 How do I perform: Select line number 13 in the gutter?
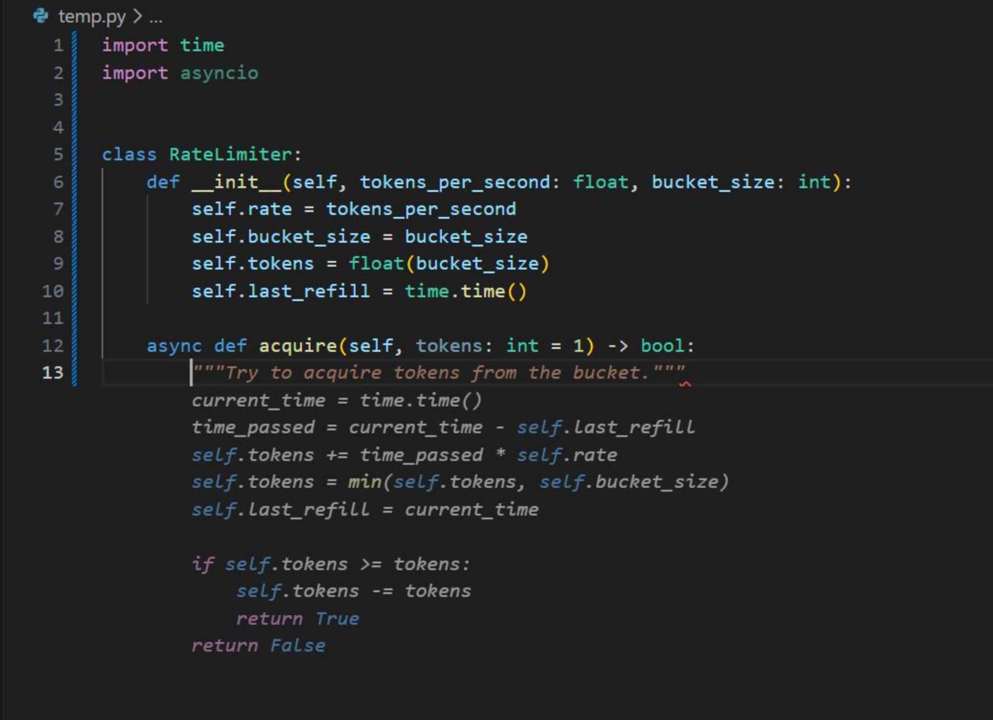[x=52, y=372]
